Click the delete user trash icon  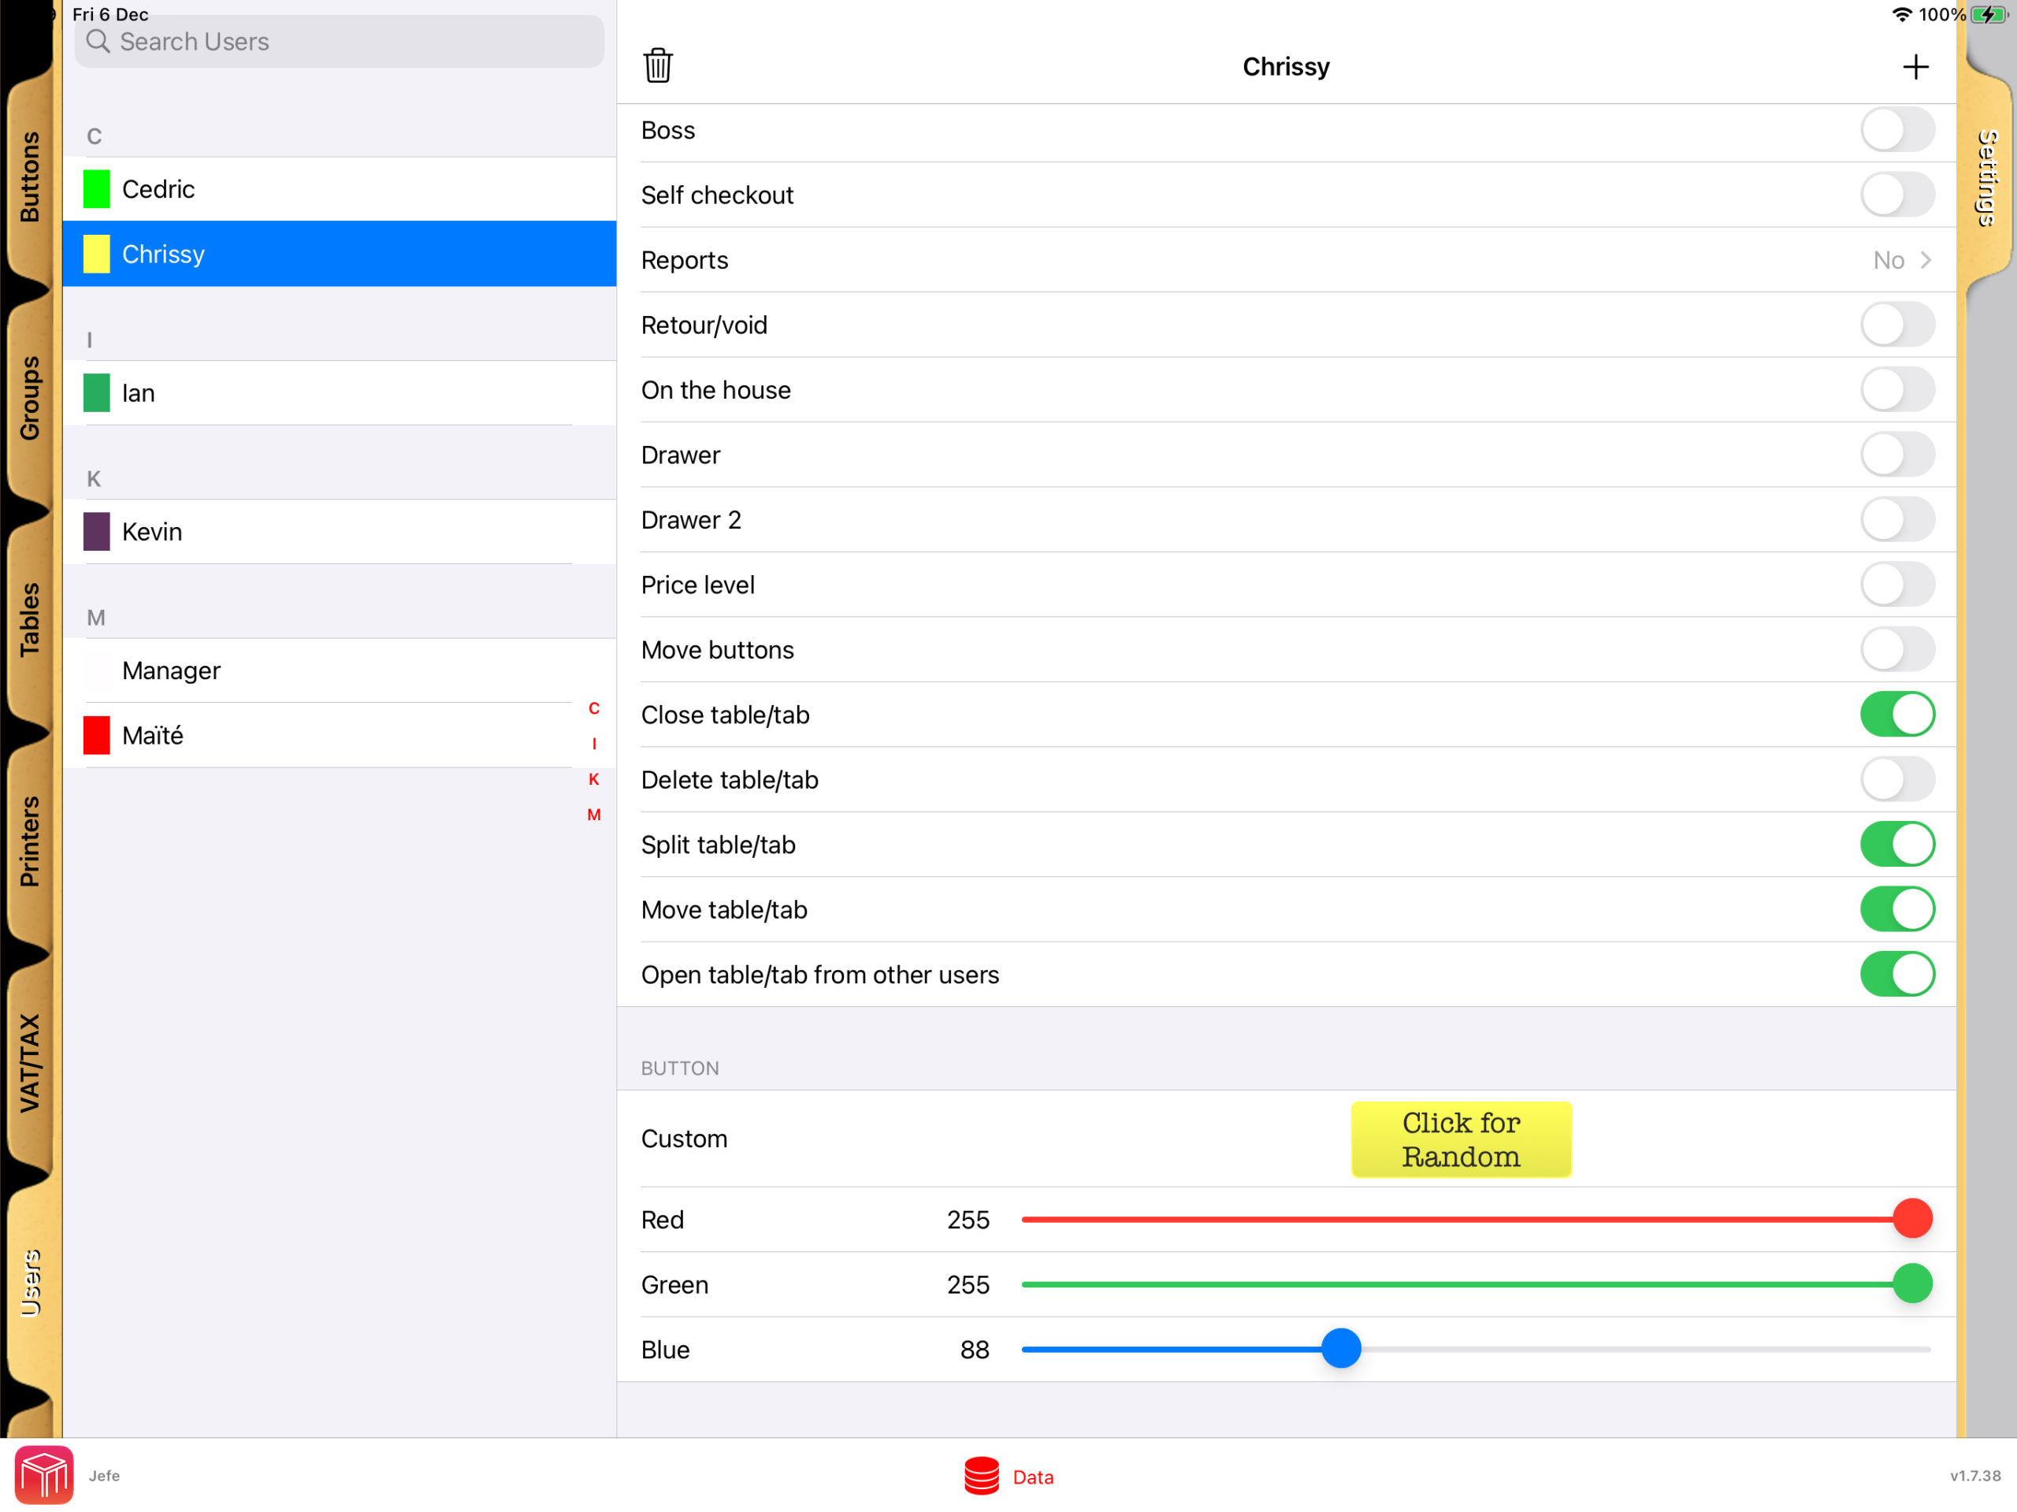click(658, 67)
